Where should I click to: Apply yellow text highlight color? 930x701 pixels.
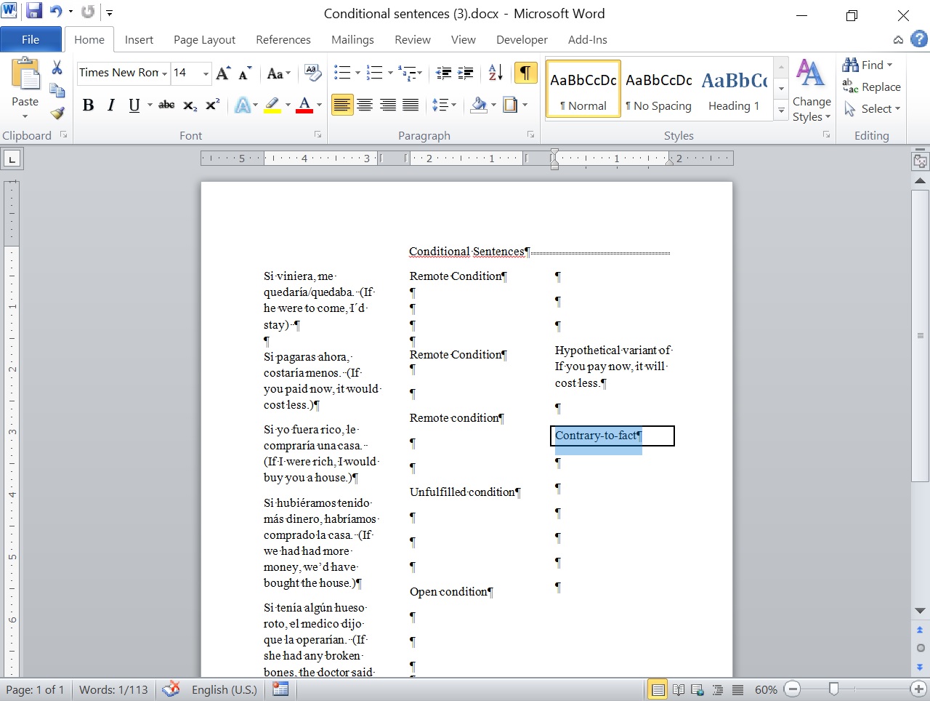[x=272, y=105]
